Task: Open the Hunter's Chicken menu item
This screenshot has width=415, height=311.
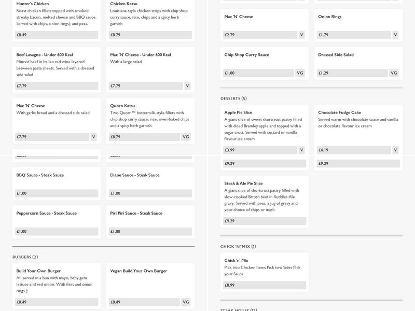Action: 33,4
